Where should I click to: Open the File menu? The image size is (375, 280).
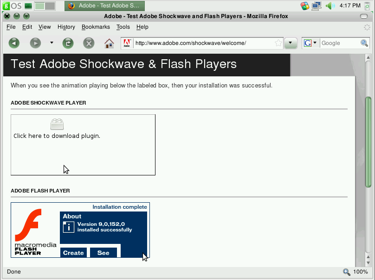tap(11, 27)
